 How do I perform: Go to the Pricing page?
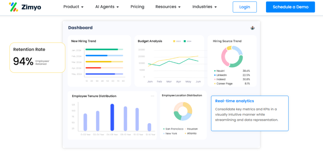coord(138,7)
